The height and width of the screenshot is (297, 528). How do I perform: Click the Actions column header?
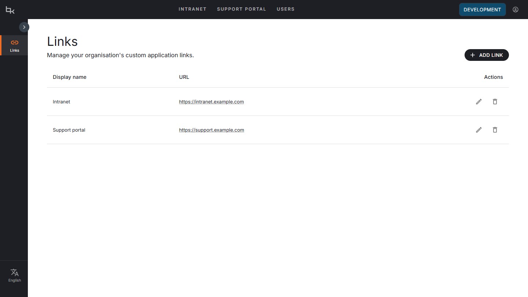tap(494, 77)
